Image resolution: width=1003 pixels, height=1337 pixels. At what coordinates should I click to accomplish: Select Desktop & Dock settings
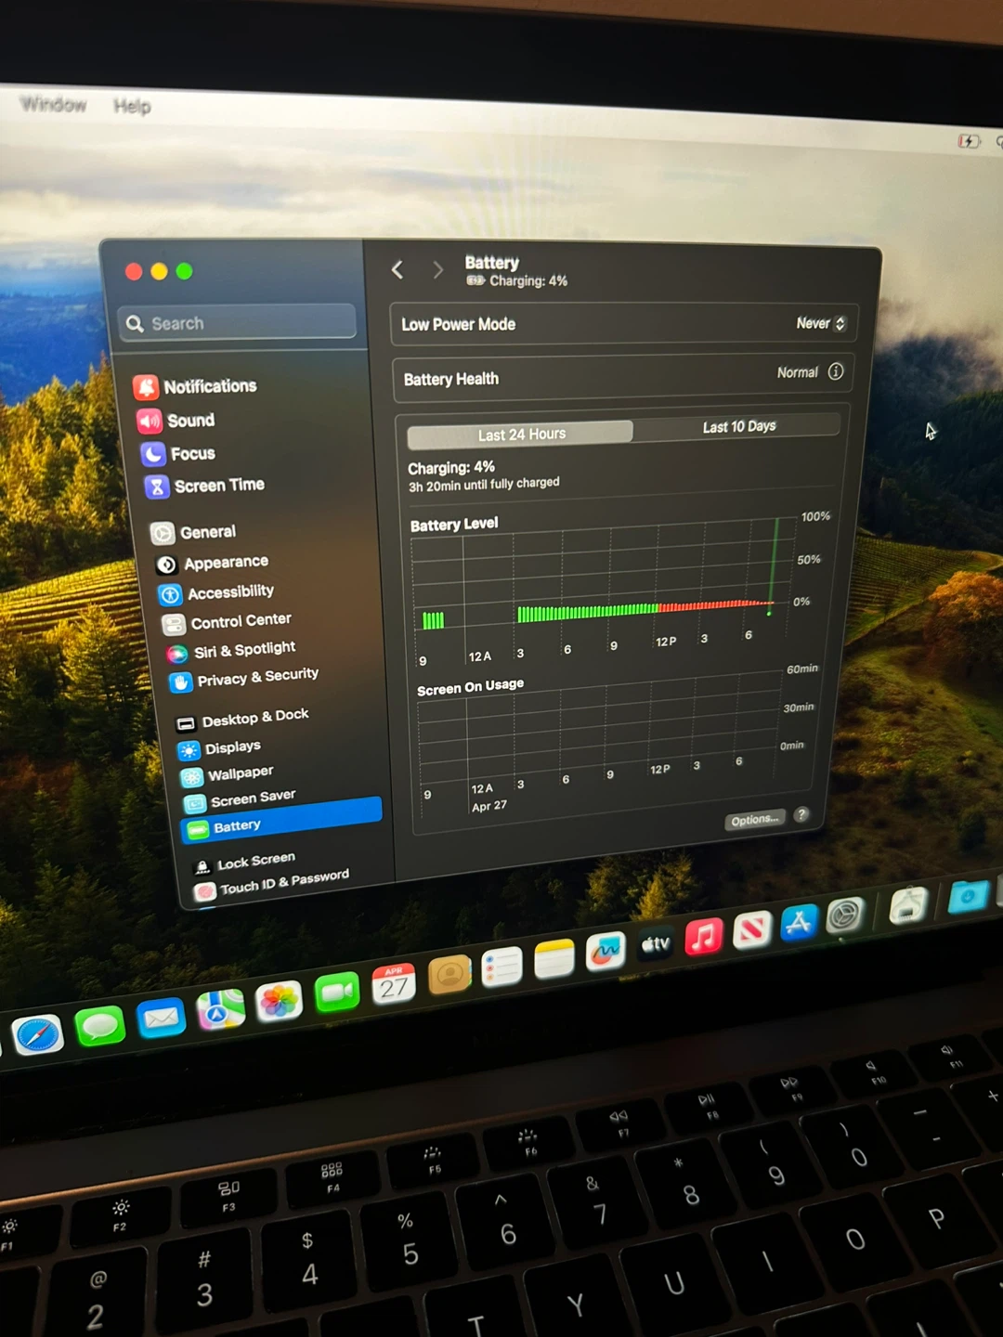[x=242, y=719]
